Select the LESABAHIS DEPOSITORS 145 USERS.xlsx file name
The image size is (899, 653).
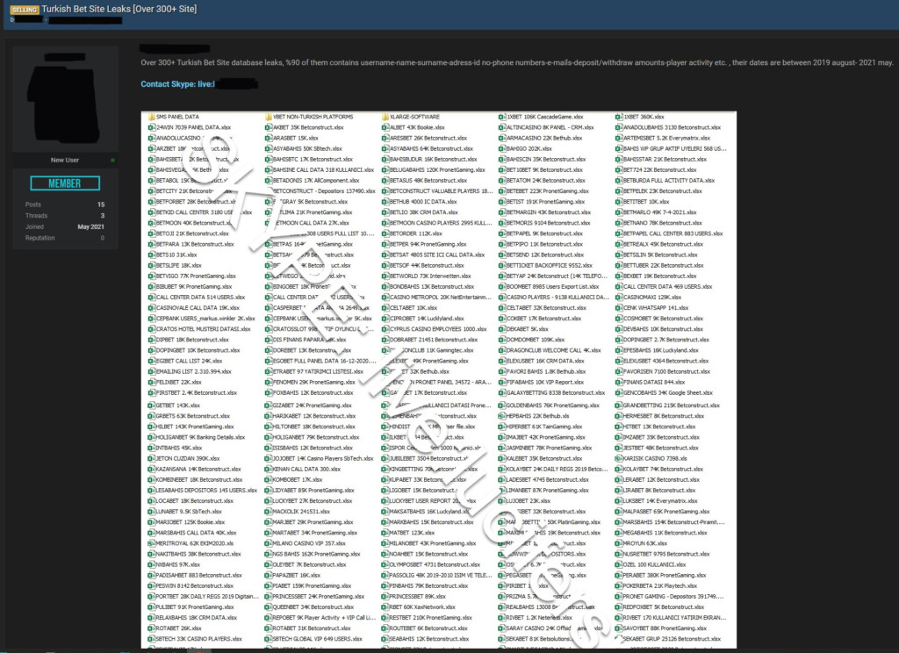click(206, 491)
